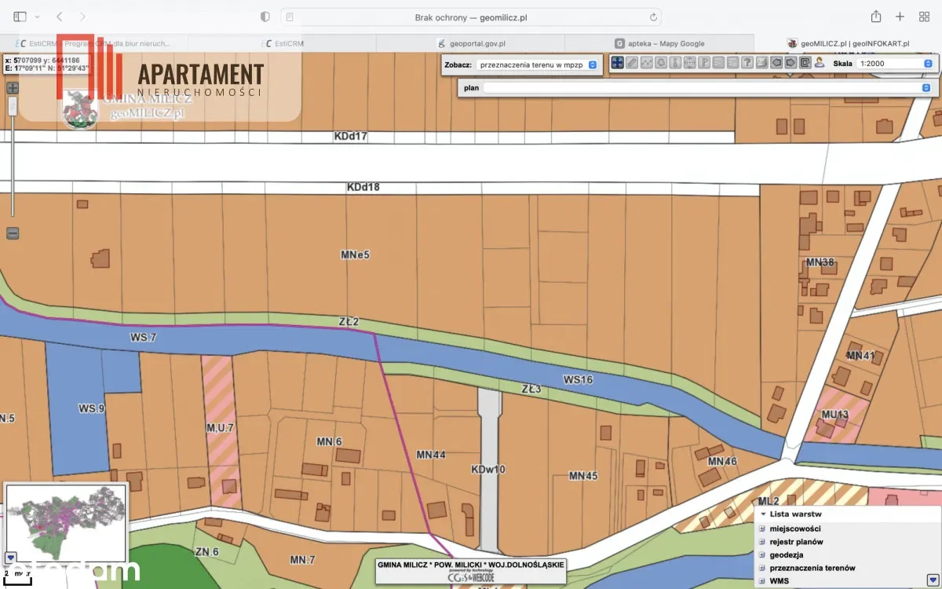This screenshot has width=942, height=589.
Task: Expand the miejscowości layer group
Action: (761, 529)
